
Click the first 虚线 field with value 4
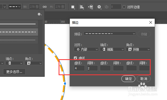pos(79,68)
